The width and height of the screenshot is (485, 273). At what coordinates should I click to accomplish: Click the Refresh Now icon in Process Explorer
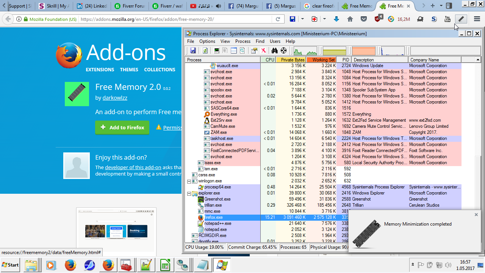point(205,50)
